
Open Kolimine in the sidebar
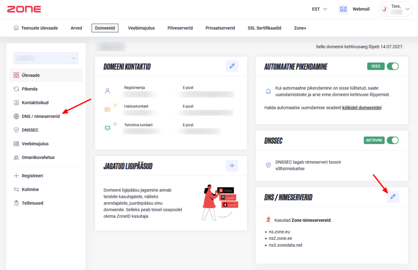(x=30, y=189)
